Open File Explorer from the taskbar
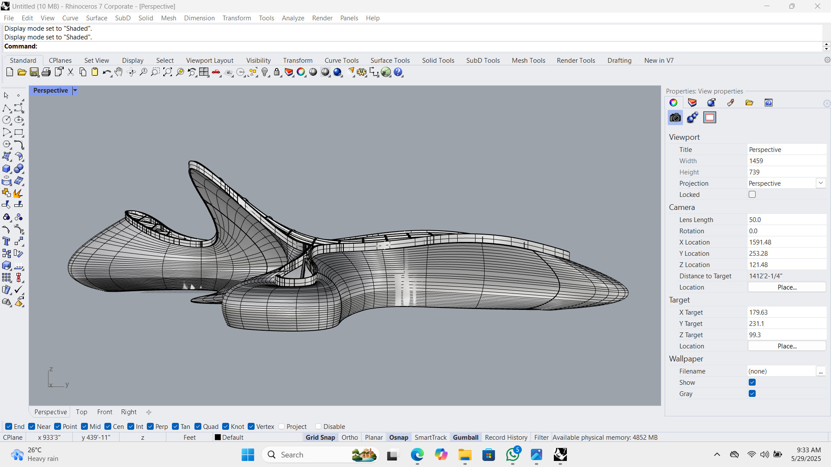The width and height of the screenshot is (831, 467). (465, 455)
